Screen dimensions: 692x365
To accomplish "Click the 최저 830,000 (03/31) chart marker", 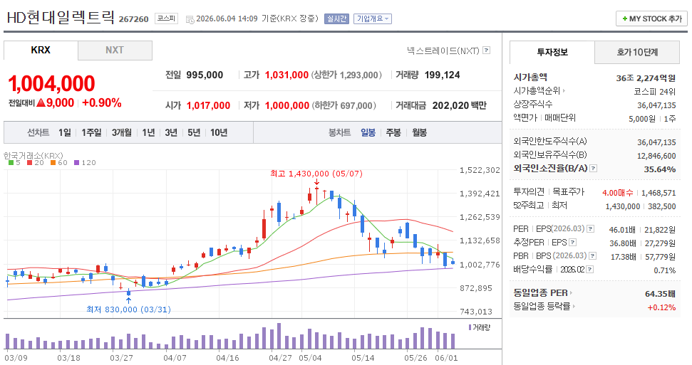I will 128,310.
